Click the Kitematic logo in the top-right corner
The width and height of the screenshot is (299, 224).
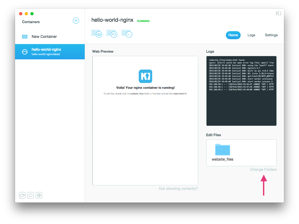pos(278,13)
